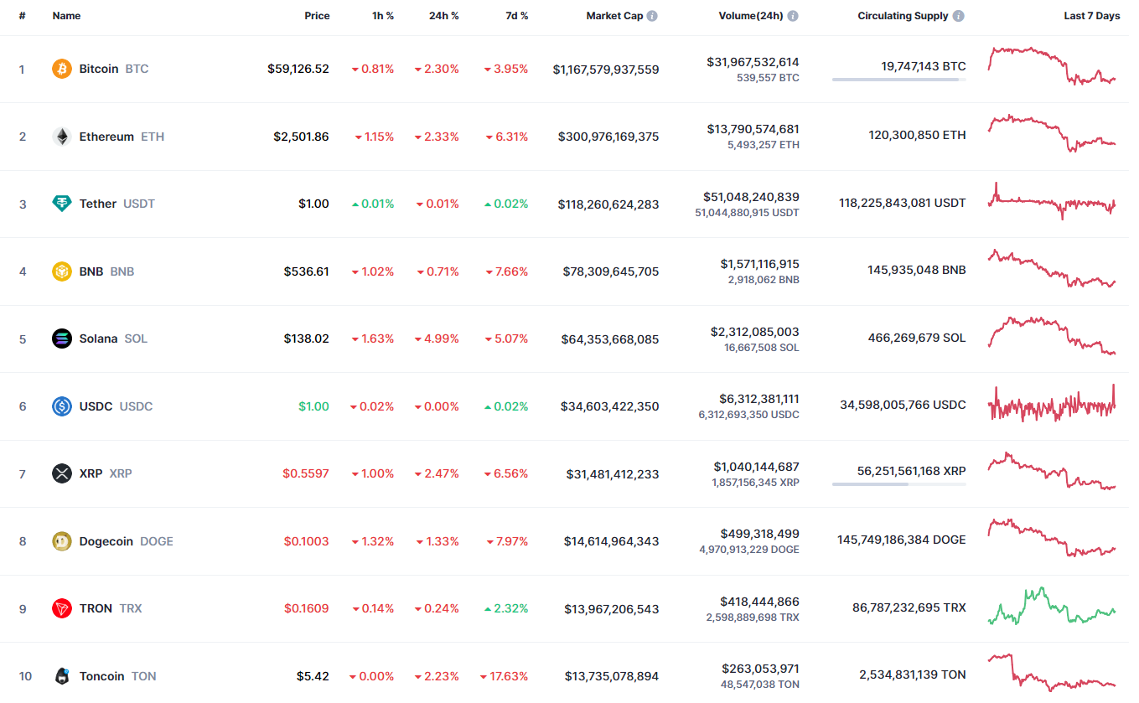Screen dimensions: 1139x703
Task: Open the Volume(24h) info icon
Action: 792,16
